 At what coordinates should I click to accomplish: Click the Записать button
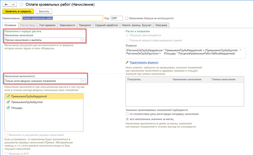tap(44, 11)
